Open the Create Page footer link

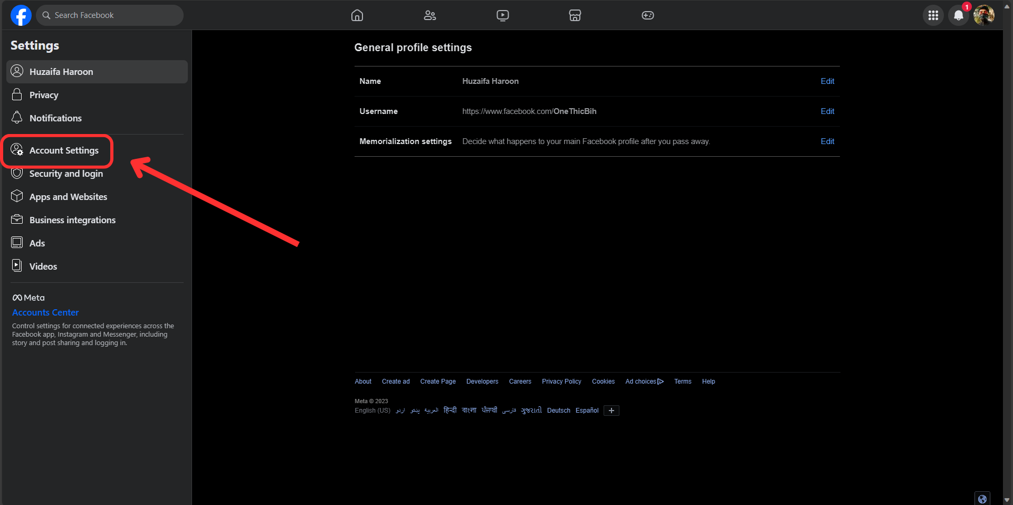(438, 382)
